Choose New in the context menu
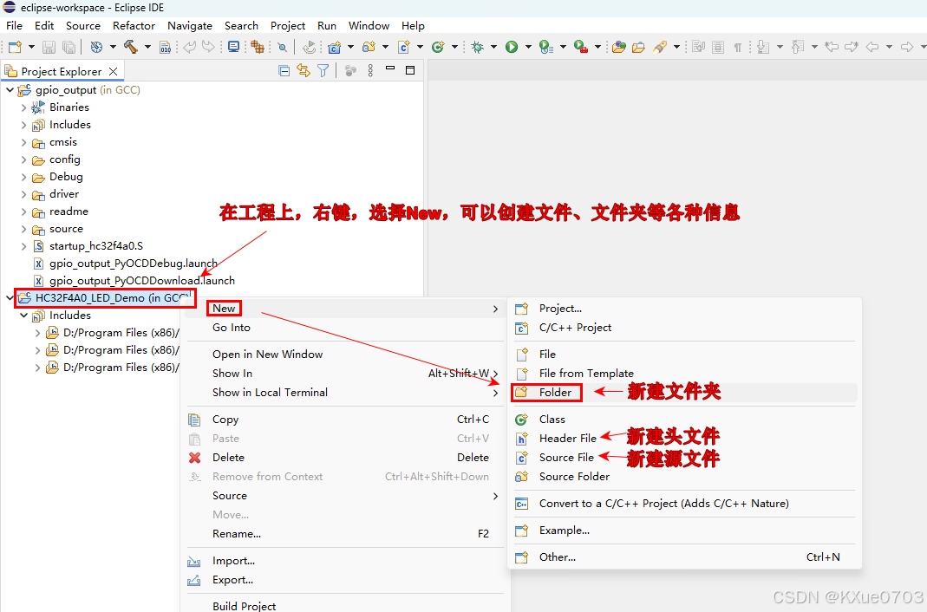Viewport: 927px width, 612px height. point(345,309)
